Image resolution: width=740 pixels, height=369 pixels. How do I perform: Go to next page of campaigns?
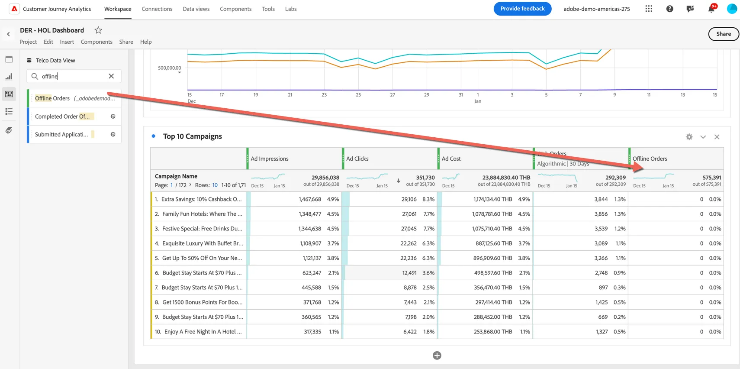[x=190, y=185]
